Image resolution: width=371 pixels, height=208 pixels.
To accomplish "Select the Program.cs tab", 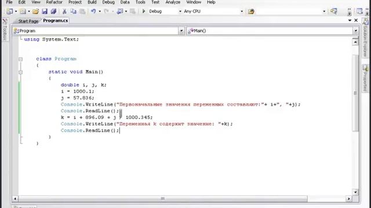I will coord(56,21).
